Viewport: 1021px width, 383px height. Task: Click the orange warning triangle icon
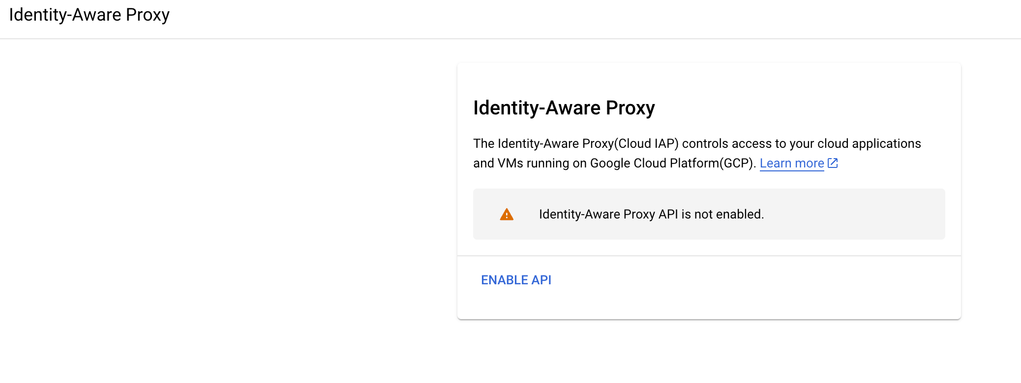pos(507,215)
